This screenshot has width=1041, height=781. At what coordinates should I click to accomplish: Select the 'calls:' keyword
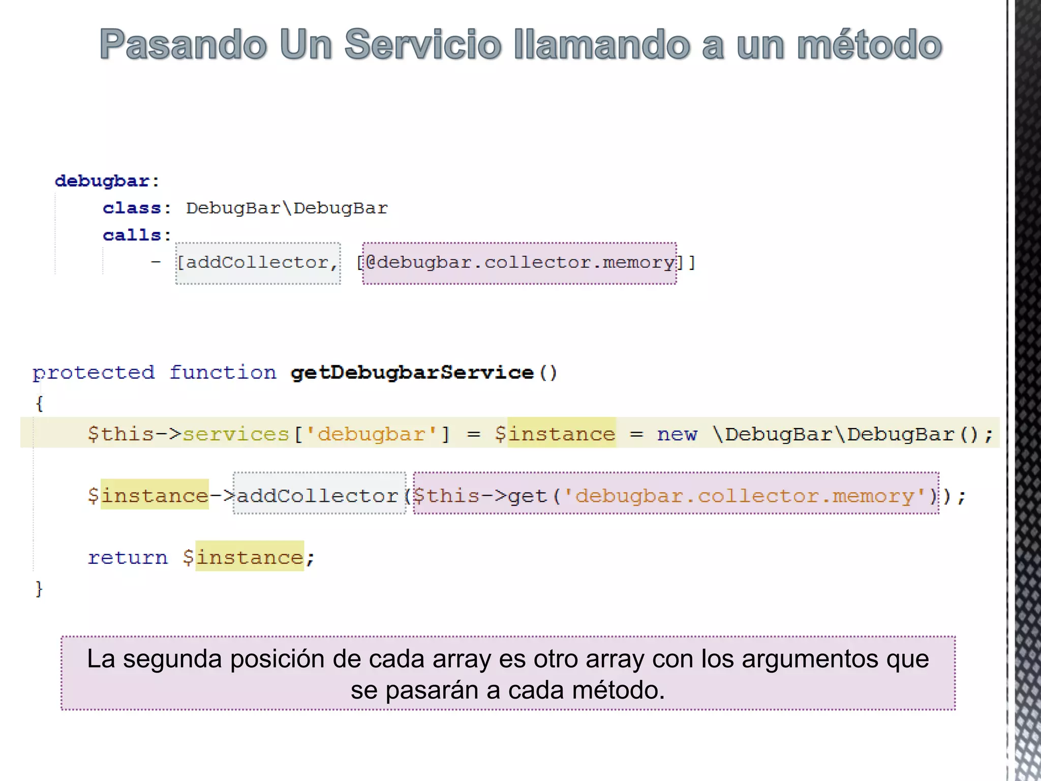click(x=137, y=235)
